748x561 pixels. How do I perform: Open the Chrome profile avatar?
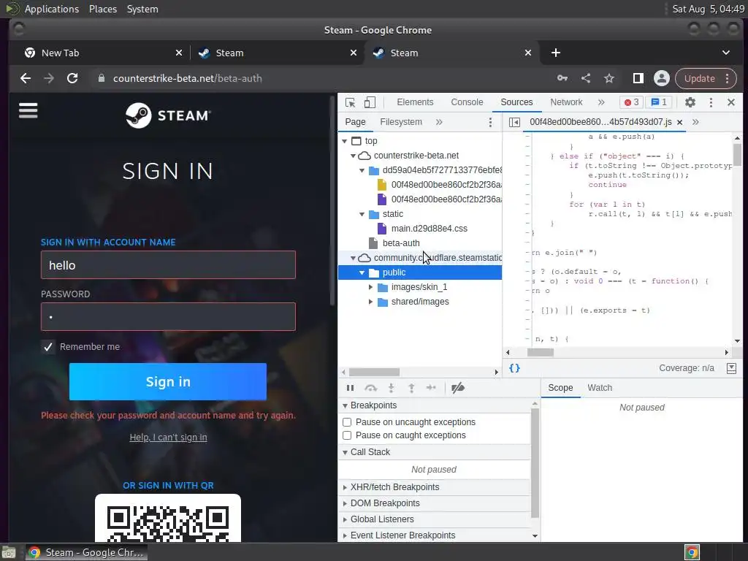(662, 78)
